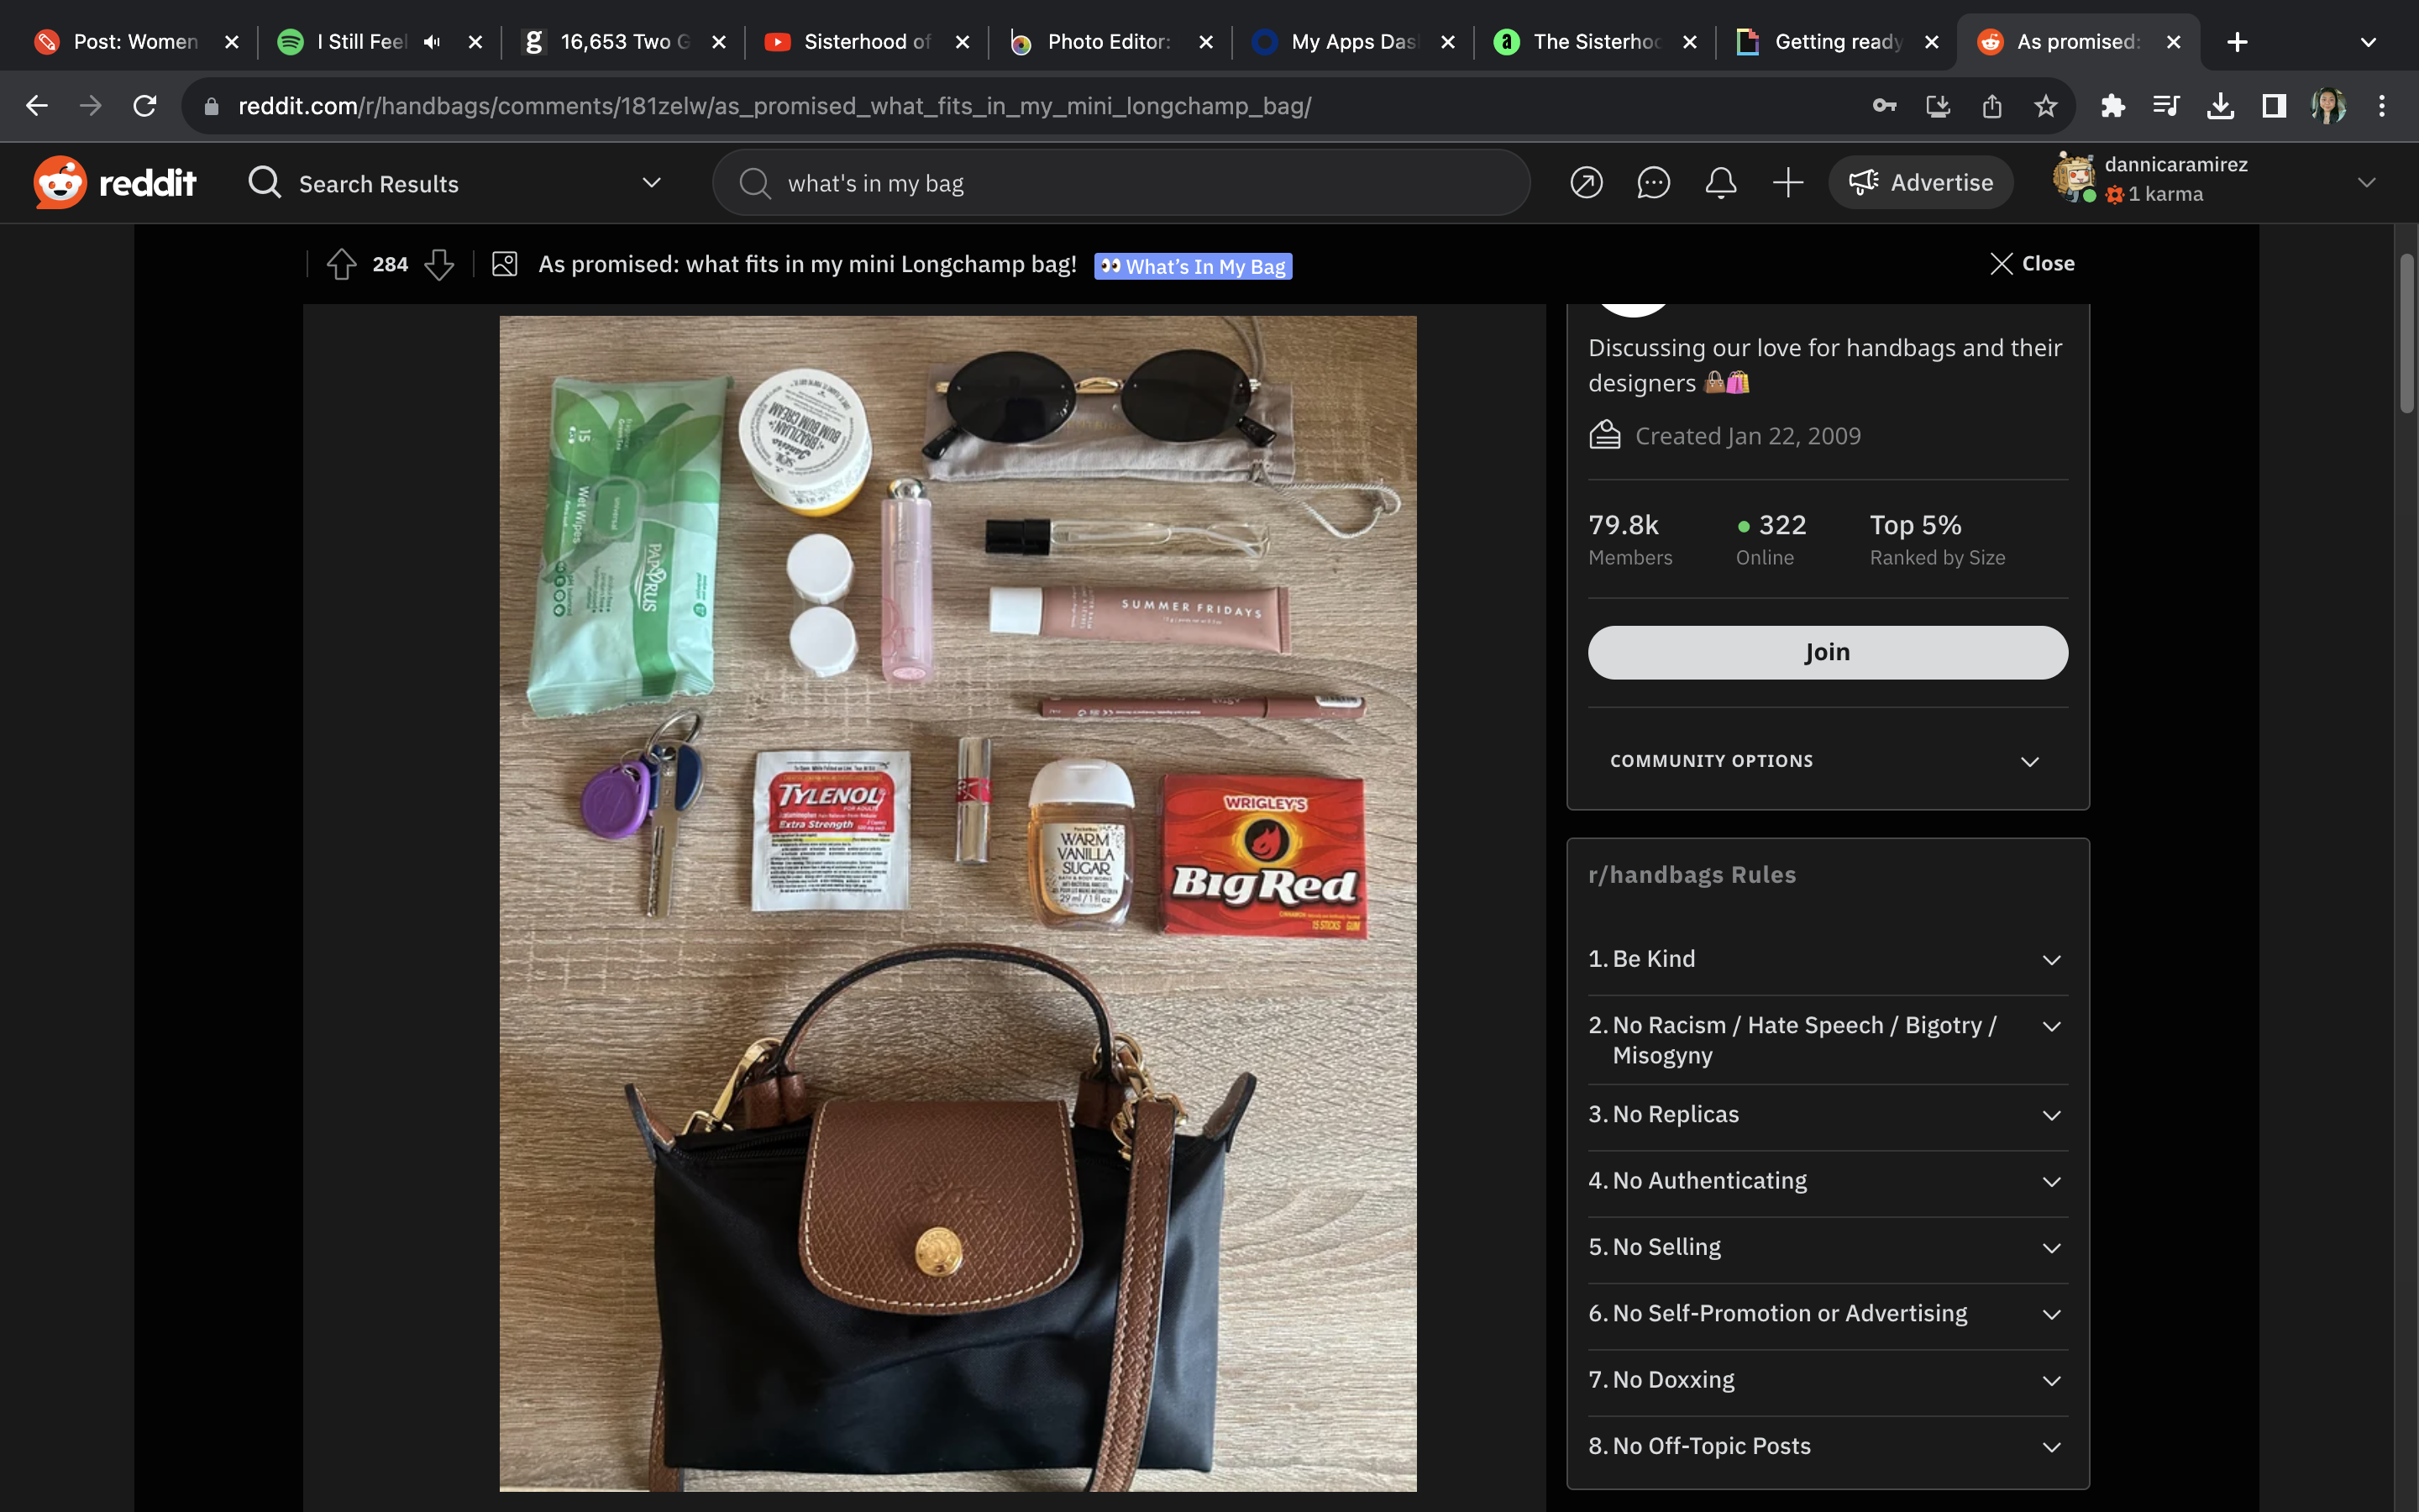Screen dimensions: 2419x1512
Task: Open the Popular arrow icon
Action: tap(1587, 183)
